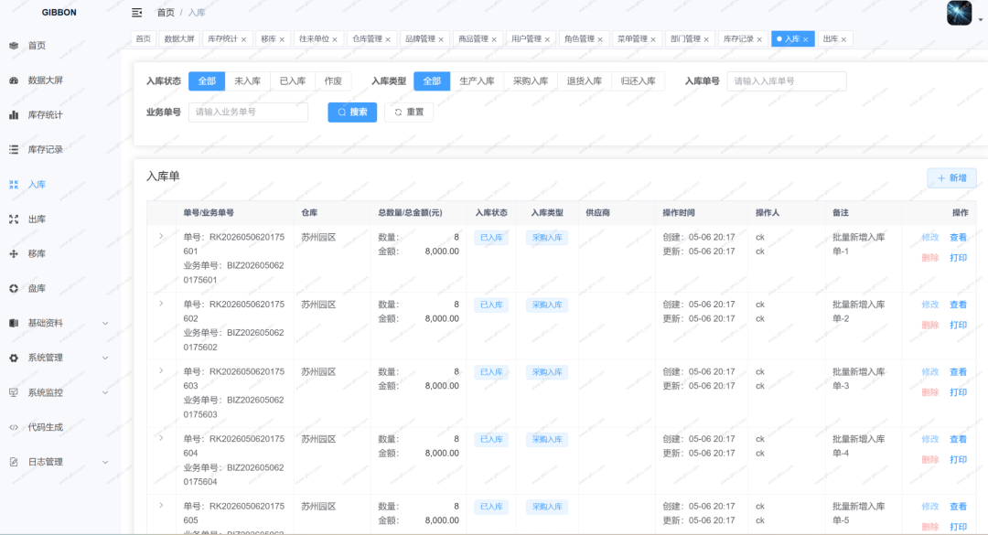Click the GIBBON logo text

pyautogui.click(x=59, y=13)
